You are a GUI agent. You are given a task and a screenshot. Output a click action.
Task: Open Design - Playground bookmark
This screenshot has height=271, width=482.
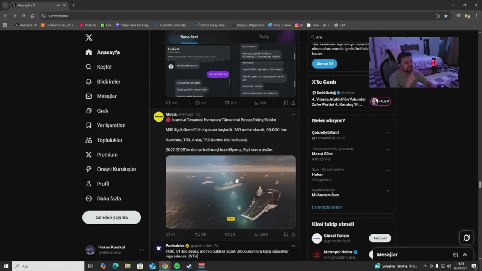[x=248, y=25]
